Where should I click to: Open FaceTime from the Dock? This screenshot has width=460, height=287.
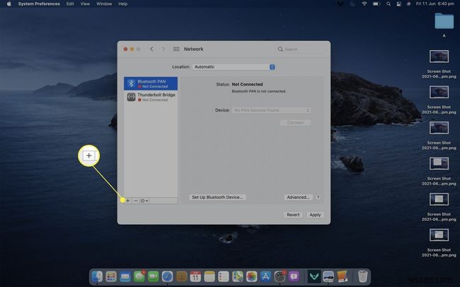pos(153,276)
